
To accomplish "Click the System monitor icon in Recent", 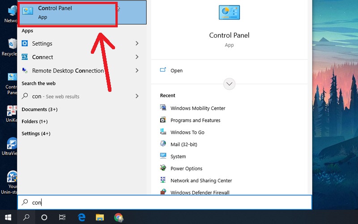I will 163,155.
